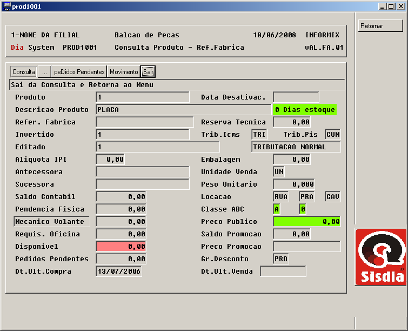The height and width of the screenshot is (331, 408).
Task: Click the Gr.Desconto PRO field
Action: (x=281, y=259)
